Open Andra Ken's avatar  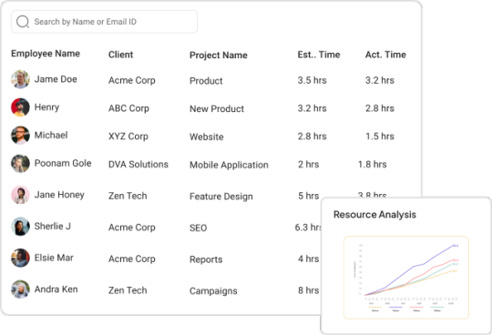coord(20,289)
